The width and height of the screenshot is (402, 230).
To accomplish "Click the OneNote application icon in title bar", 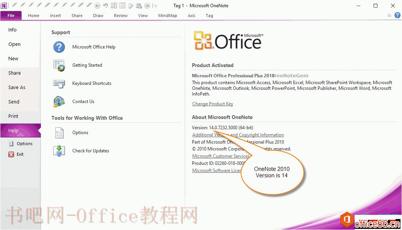I will (x=4, y=5).
